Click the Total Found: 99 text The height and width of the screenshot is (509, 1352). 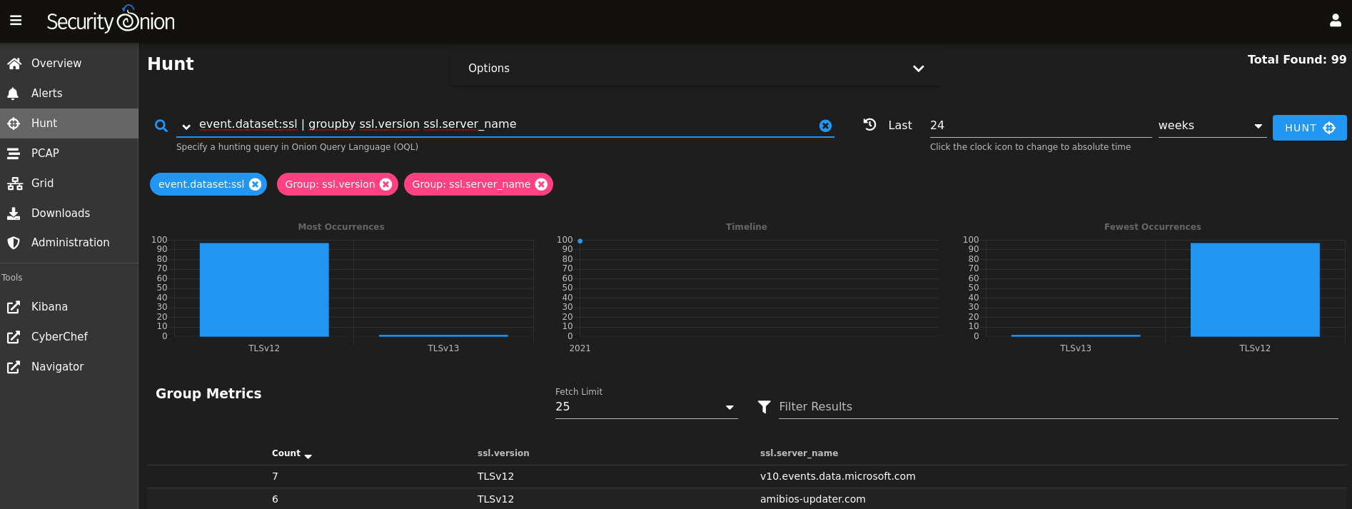1296,60
